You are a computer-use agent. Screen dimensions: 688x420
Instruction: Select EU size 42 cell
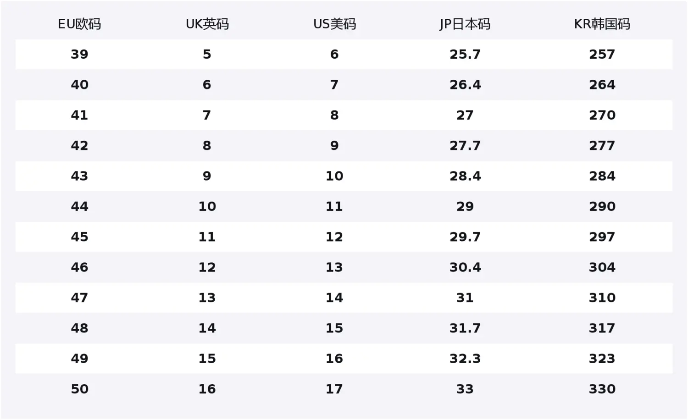pos(79,145)
